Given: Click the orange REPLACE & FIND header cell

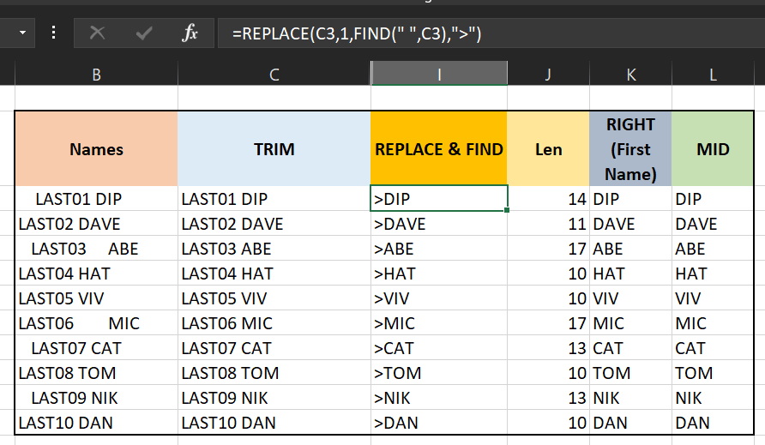Looking at the screenshot, I should click(438, 149).
